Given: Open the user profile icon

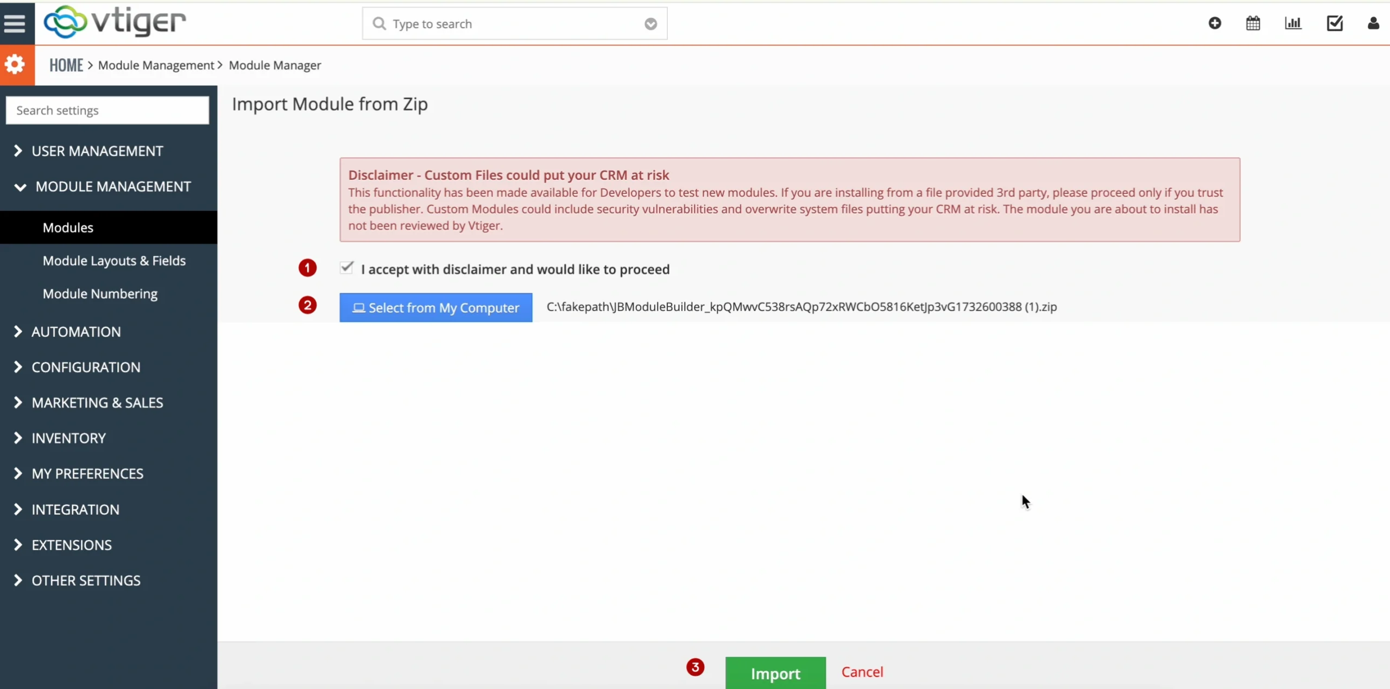Looking at the screenshot, I should pyautogui.click(x=1373, y=23).
